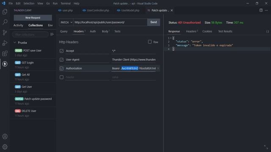Open the Extensions view
This screenshot has height=152, width=271.
(x=5, y=54)
